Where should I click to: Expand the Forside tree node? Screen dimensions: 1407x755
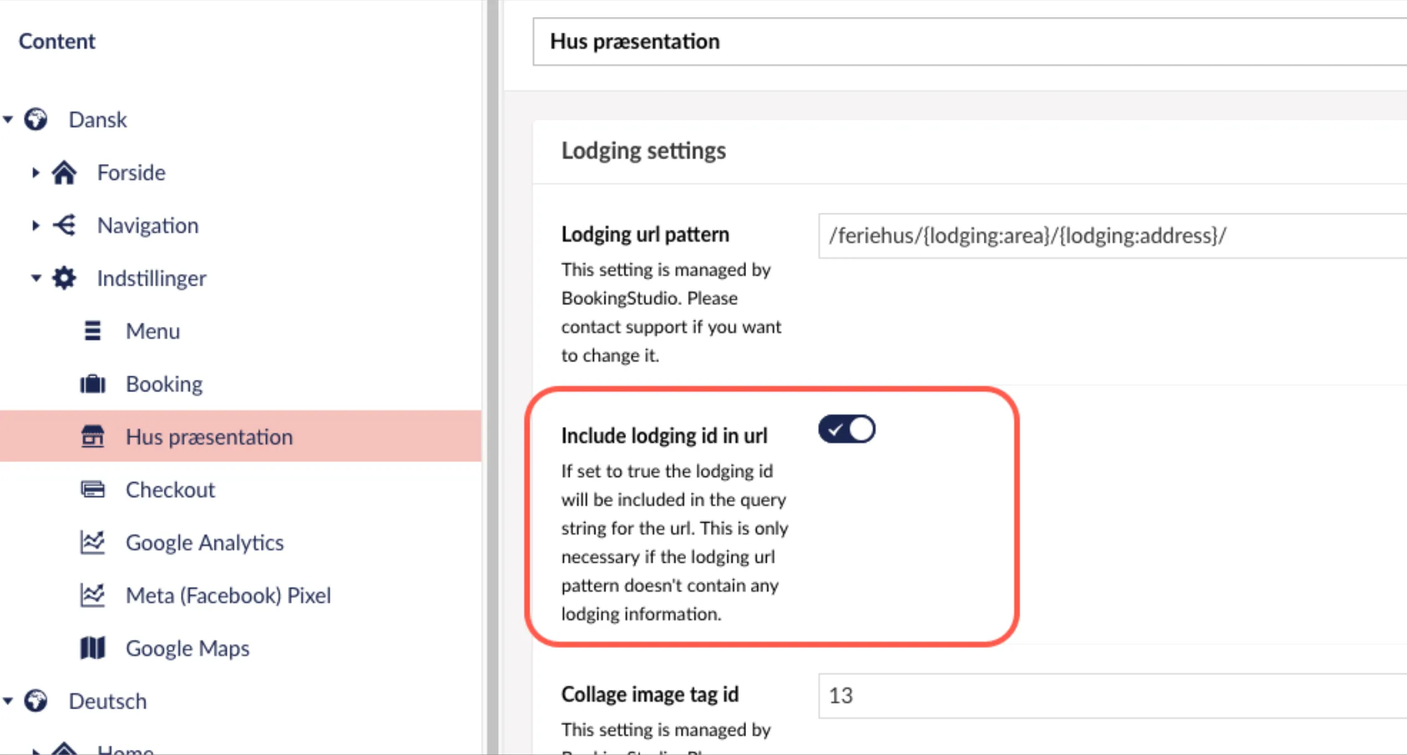pos(36,172)
